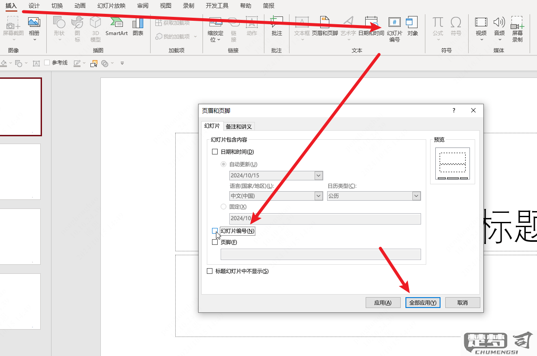
Task: Open the 审阅 review tab
Action: coord(143,6)
